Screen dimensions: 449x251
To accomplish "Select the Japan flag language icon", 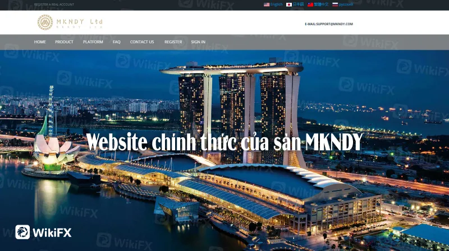I will pos(289,4).
